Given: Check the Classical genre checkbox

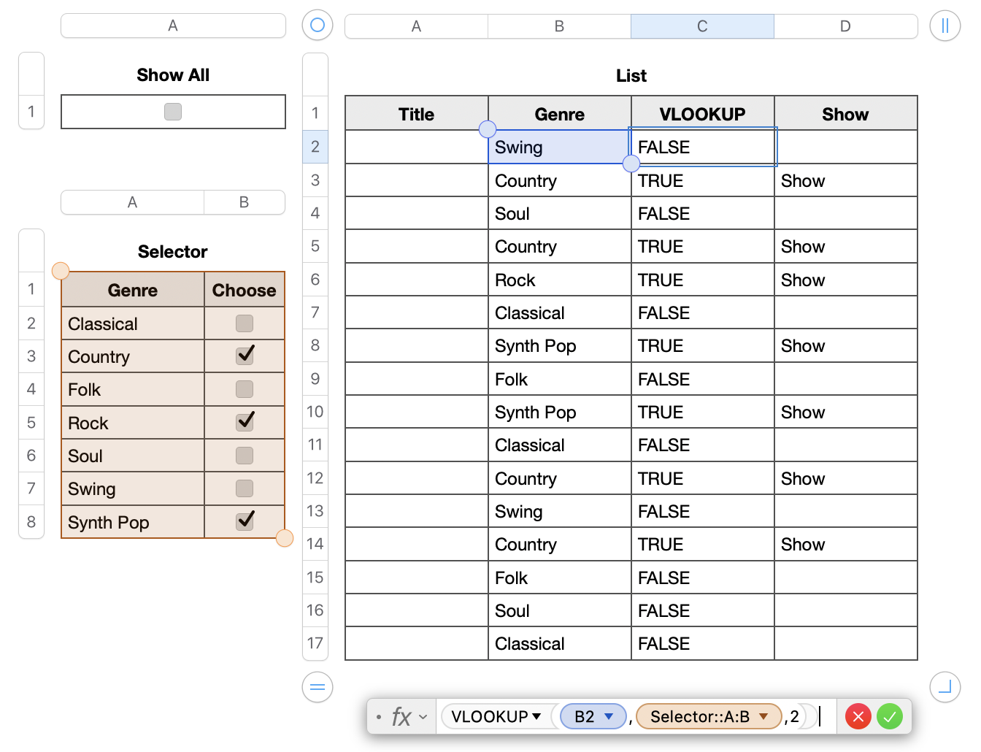Looking at the screenshot, I should (x=245, y=323).
